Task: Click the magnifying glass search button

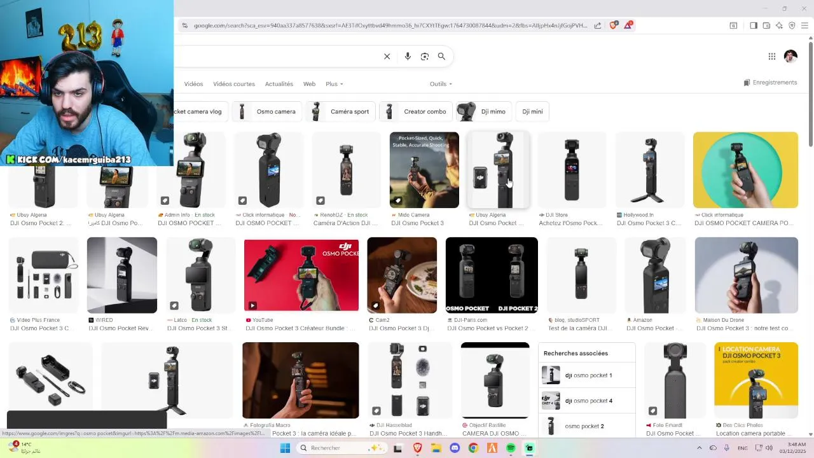Action: pyautogui.click(x=441, y=56)
